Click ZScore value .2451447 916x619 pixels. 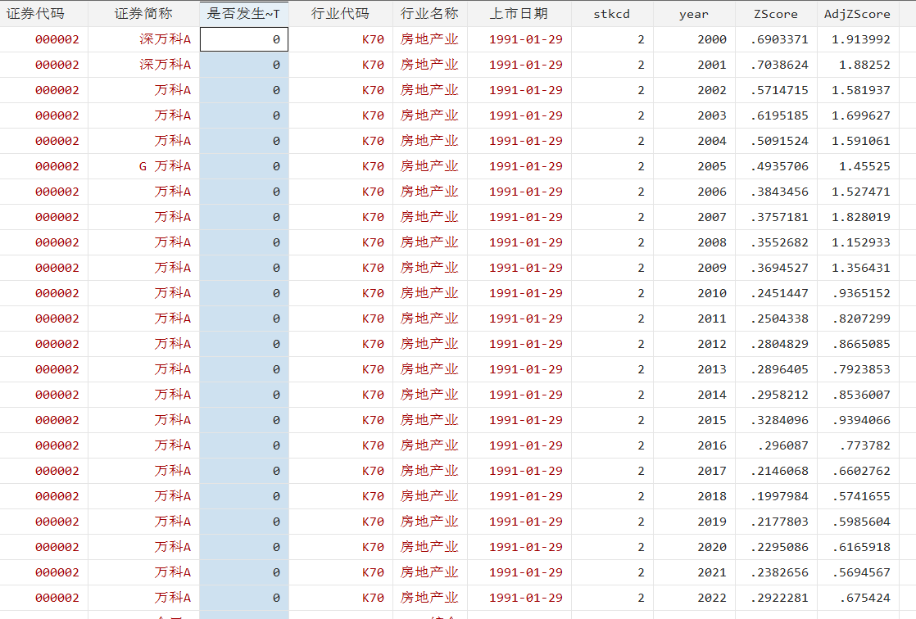[779, 293]
